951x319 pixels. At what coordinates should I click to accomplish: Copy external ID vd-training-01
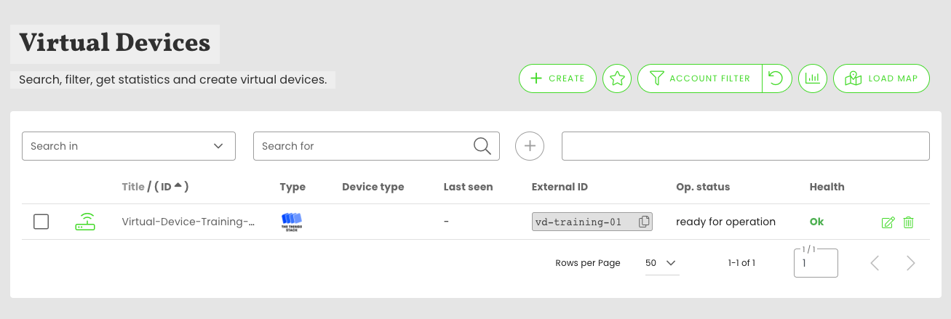[x=644, y=222]
